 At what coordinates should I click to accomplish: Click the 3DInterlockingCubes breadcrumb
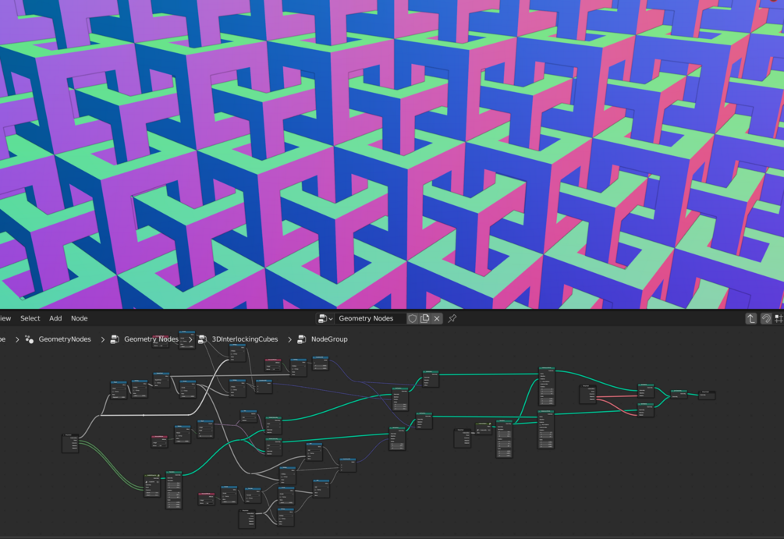pyautogui.click(x=244, y=339)
